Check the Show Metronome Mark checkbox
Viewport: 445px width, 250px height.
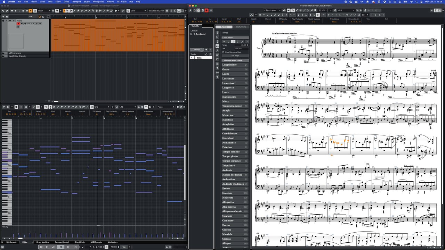click(223, 52)
